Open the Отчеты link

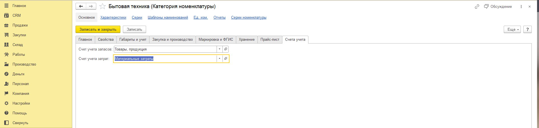[x=219, y=17]
